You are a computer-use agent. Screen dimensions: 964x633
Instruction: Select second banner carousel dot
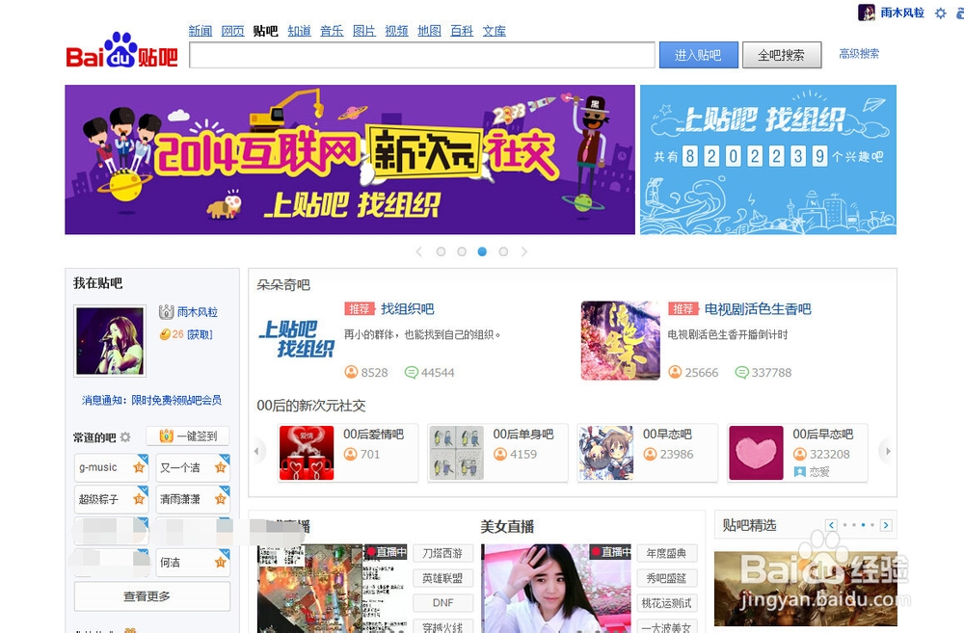[x=462, y=251]
